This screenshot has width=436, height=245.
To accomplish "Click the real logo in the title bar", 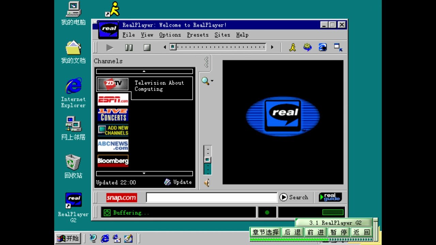I will (x=109, y=30).
